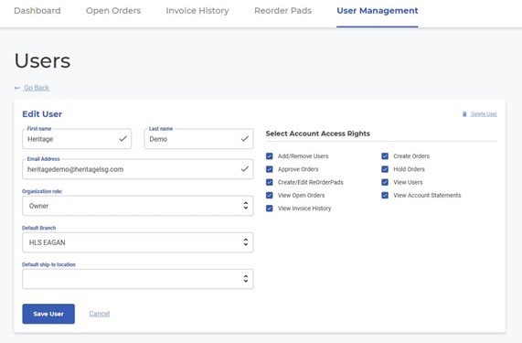
Task: Open the Default ship-to location dropdown
Action: pyautogui.click(x=137, y=279)
